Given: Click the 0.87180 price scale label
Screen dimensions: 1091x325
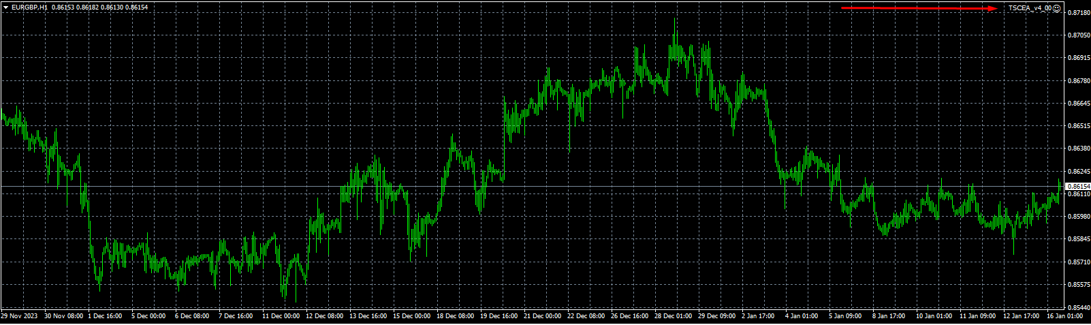Looking at the screenshot, I should click(1077, 13).
